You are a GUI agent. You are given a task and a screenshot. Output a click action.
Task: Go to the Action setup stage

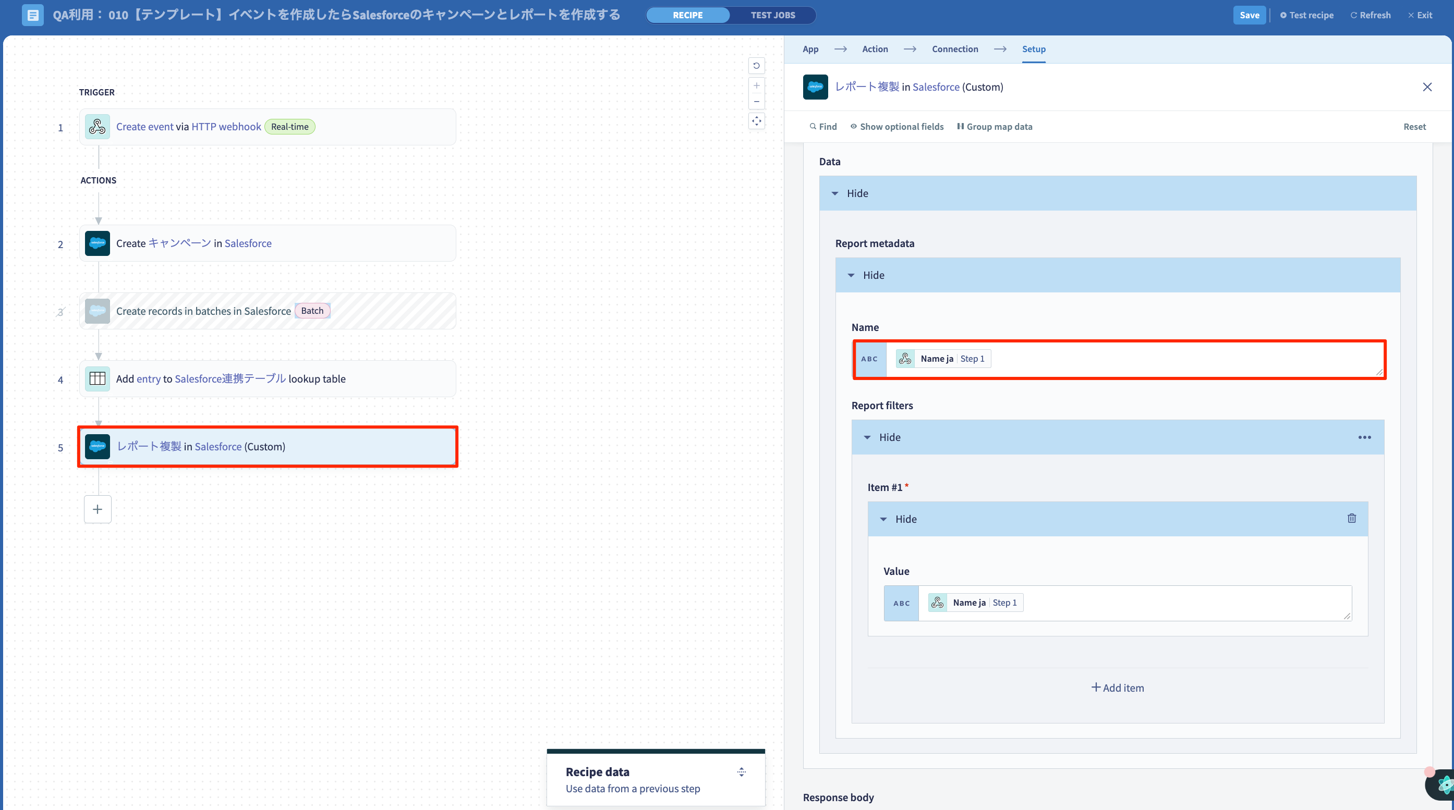click(x=874, y=49)
